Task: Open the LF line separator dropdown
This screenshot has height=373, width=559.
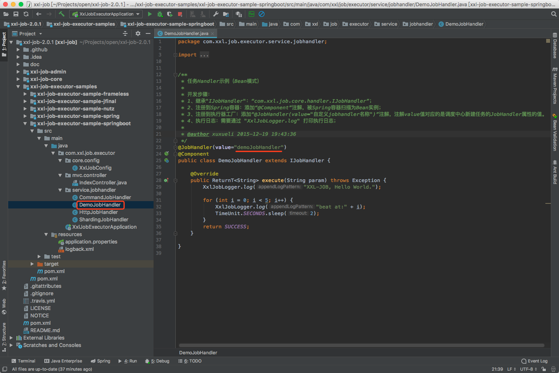Action: click(x=512, y=369)
